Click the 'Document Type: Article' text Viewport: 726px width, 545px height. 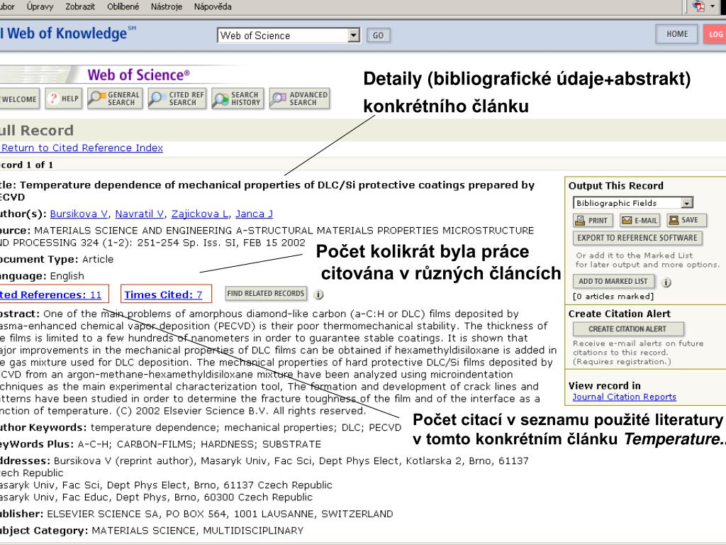tap(57, 259)
